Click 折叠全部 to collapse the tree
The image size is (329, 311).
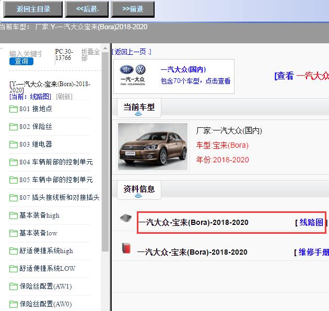[90, 55]
